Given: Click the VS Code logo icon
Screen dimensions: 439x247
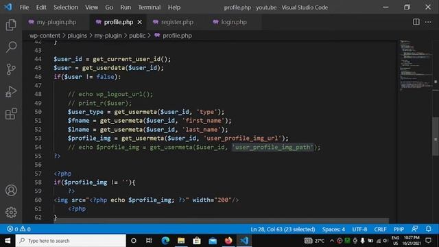Looking at the screenshot, I should 8,7.
